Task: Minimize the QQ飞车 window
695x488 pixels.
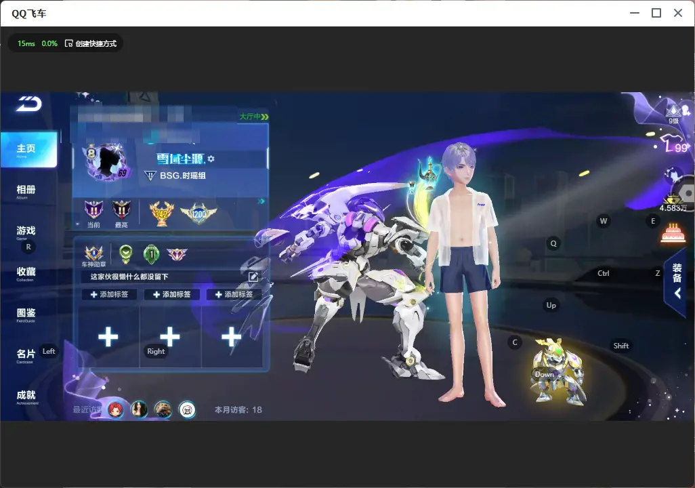Action: [x=635, y=13]
